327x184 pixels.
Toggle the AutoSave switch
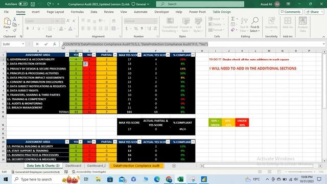pyautogui.click(x=22, y=4)
